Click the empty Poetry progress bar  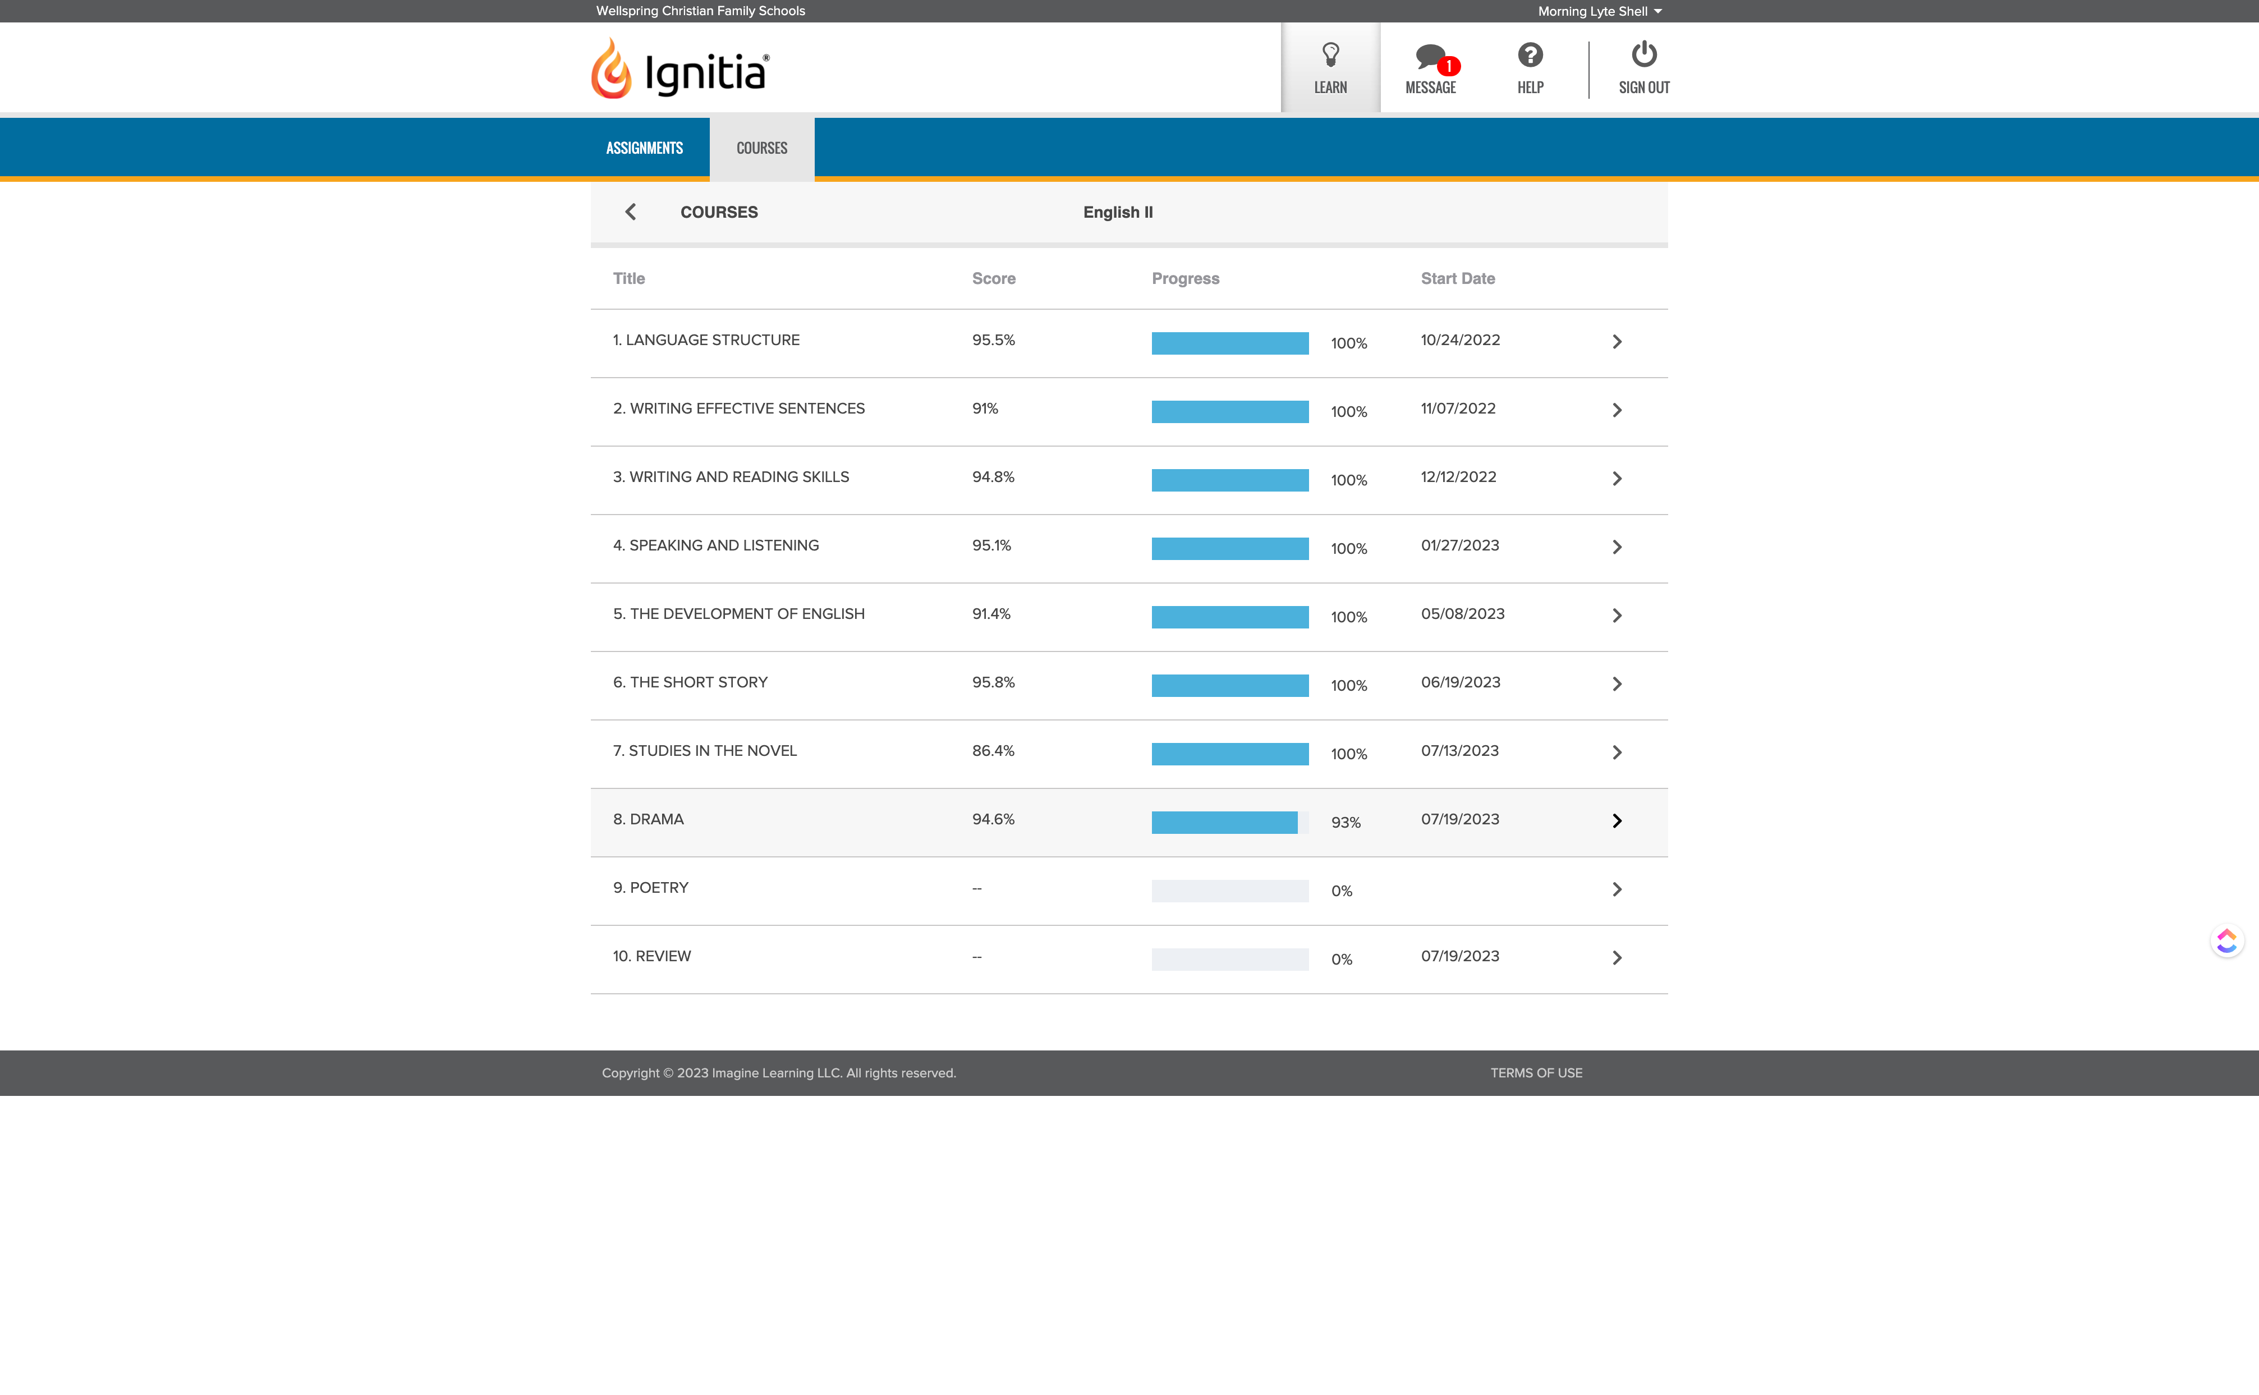pos(1229,891)
